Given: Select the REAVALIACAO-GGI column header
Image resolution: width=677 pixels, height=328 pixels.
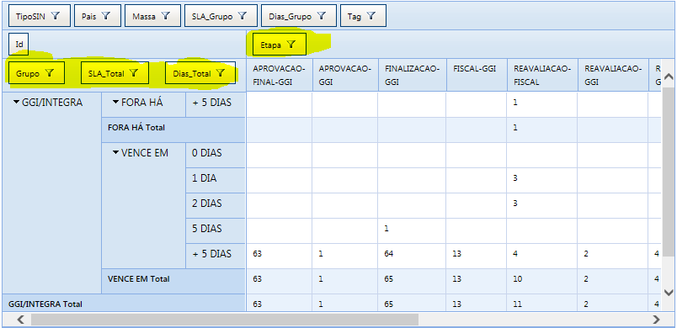Looking at the screenshot, I should 613,75.
